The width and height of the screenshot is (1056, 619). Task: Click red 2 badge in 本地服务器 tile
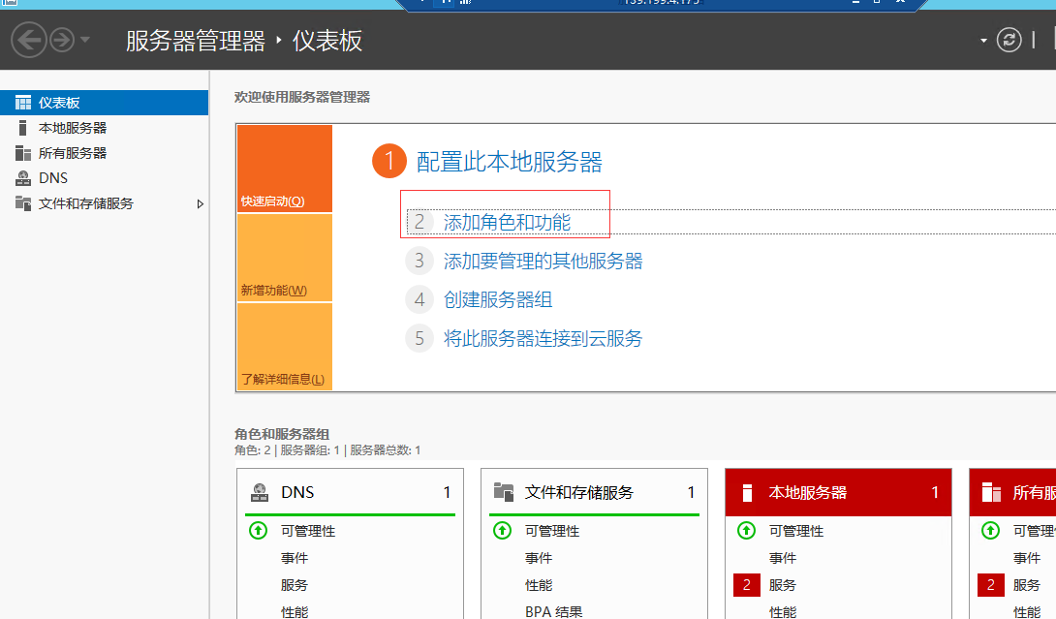click(x=747, y=585)
